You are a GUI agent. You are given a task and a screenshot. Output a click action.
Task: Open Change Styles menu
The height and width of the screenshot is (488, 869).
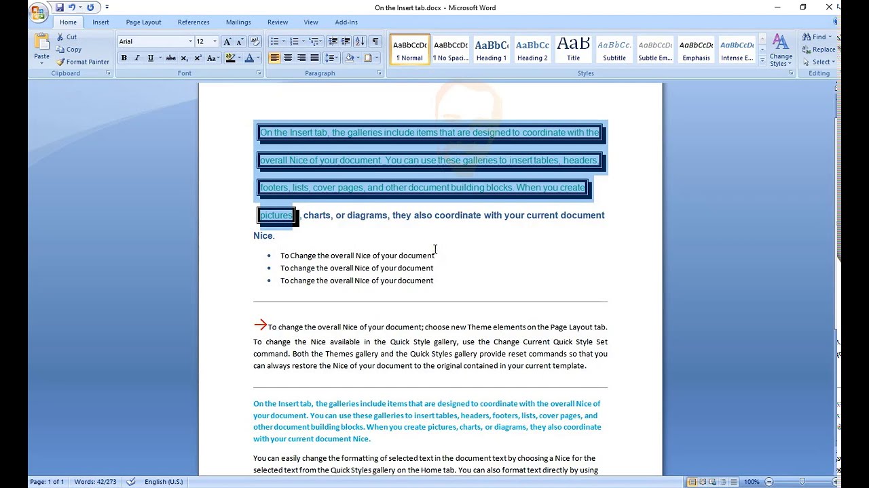pyautogui.click(x=781, y=50)
